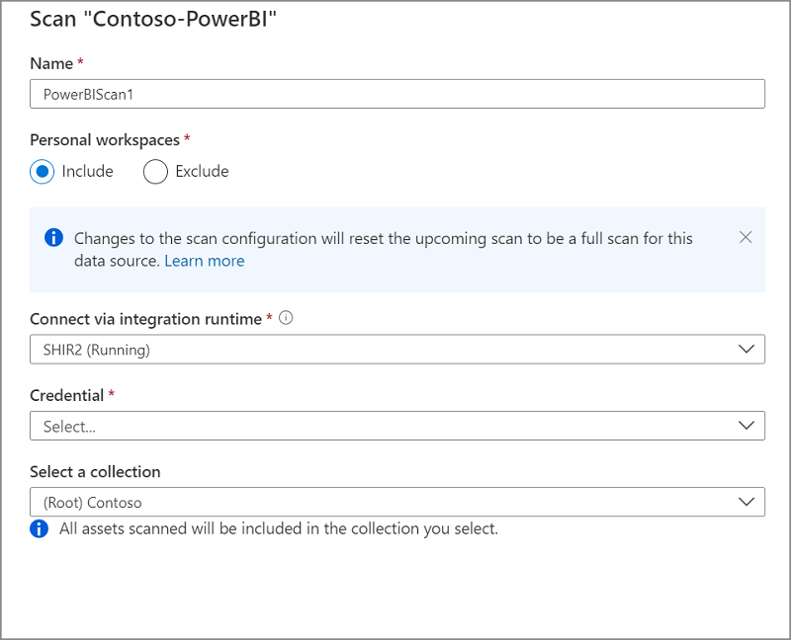
Task: Click the info icon next to Connect via integration runtime
Action: click(x=285, y=318)
